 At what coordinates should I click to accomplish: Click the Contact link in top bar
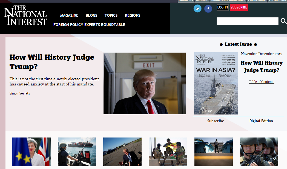pyautogui.click(x=202, y=1)
